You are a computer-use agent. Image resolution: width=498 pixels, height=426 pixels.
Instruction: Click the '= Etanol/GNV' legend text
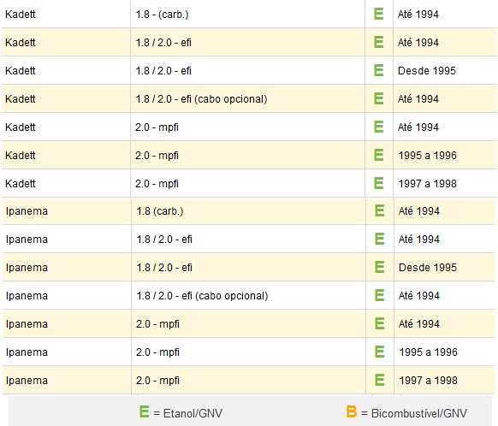pyautogui.click(x=187, y=413)
